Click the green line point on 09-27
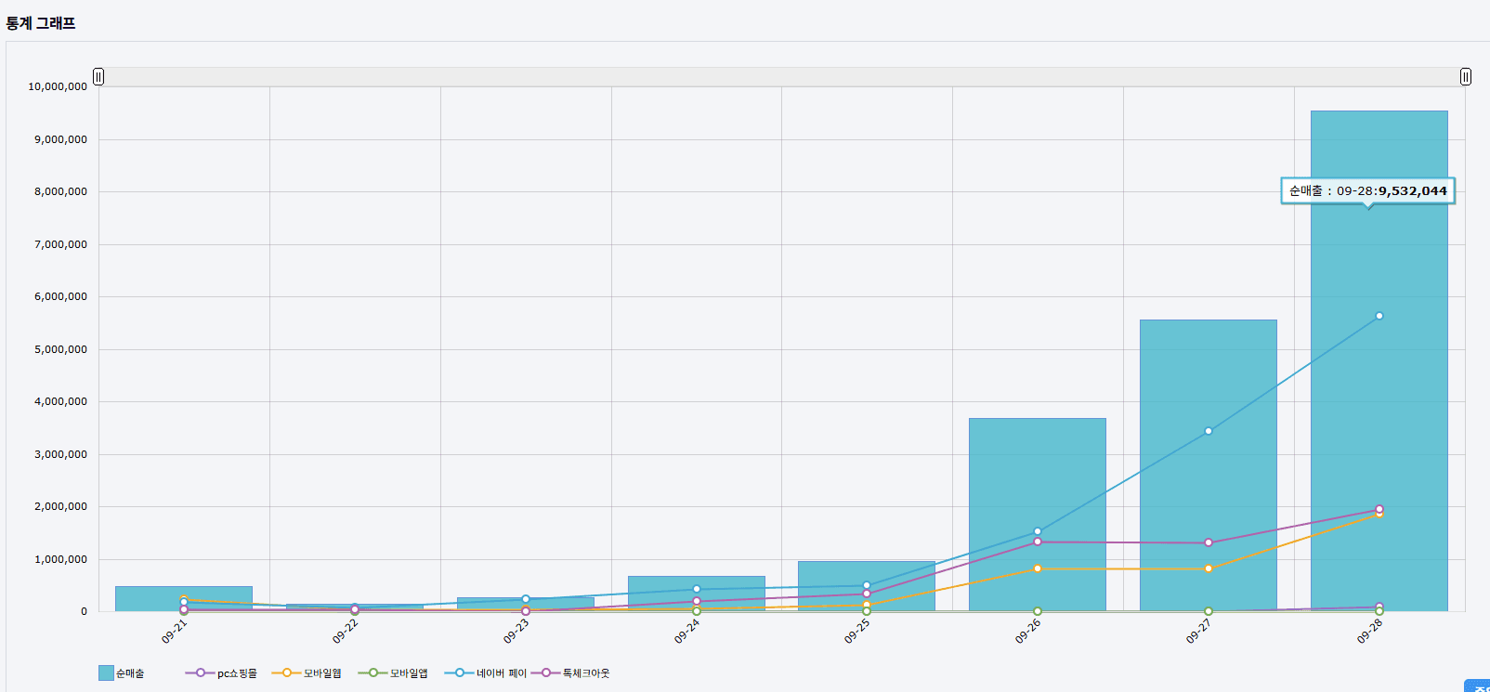 [1208, 611]
